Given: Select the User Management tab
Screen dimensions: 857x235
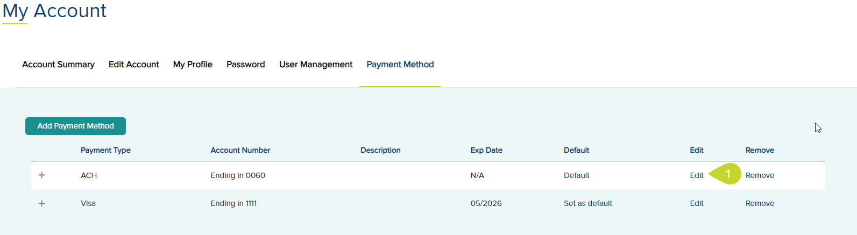Looking at the screenshot, I should coord(316,65).
